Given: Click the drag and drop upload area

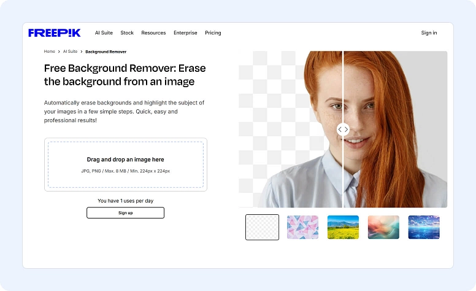Looking at the screenshot, I should click(x=125, y=165).
